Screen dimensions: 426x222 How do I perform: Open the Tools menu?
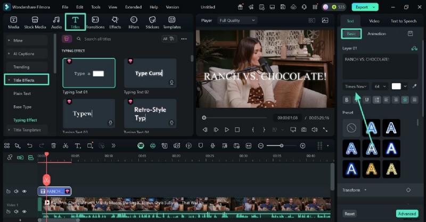tap(95, 7)
